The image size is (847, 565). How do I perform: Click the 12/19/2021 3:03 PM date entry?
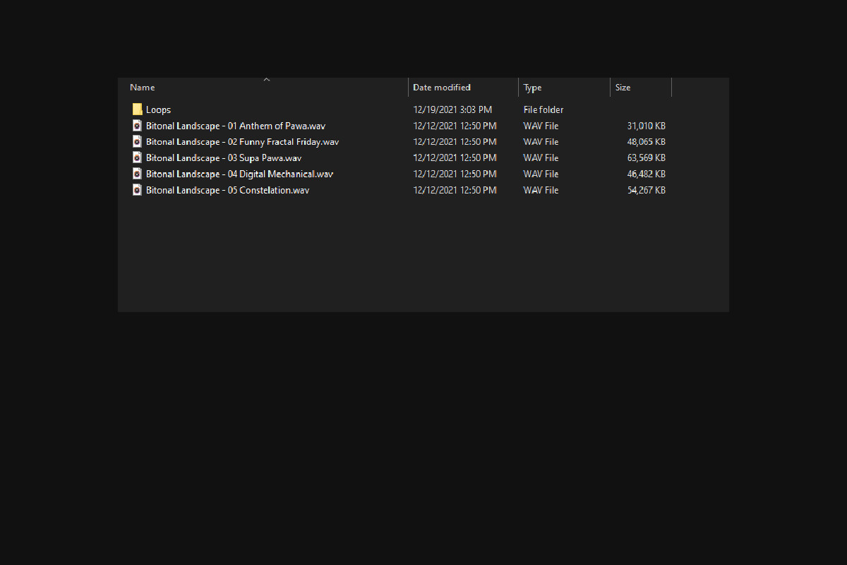452,109
